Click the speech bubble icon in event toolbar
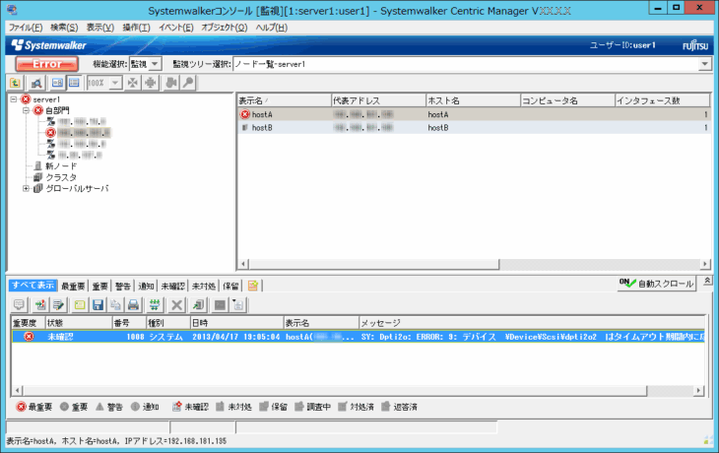 pyautogui.click(x=20, y=305)
